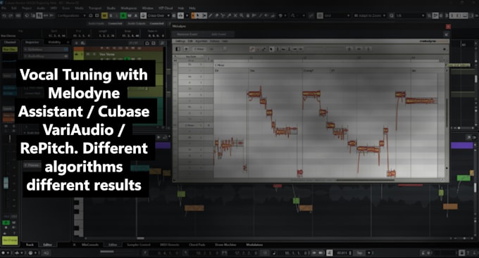479x258 pixels.
Task: Click the Quantize Q icon
Action: tap(392, 15)
